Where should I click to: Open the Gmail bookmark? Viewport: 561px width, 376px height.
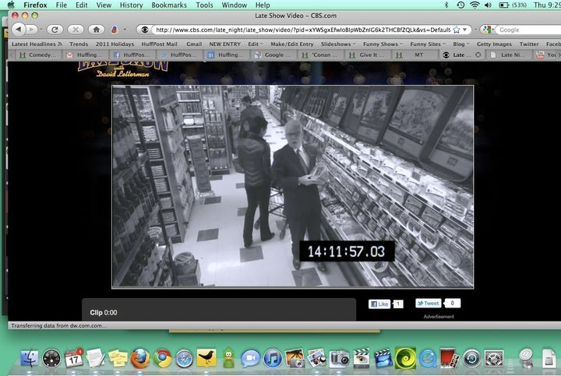click(194, 44)
